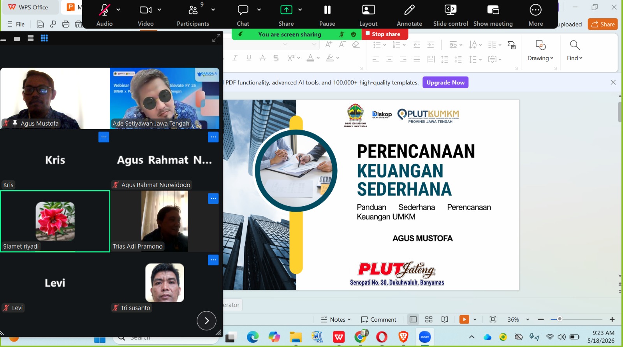Open the Zoom Participants list
The width and height of the screenshot is (623, 347).
pyautogui.click(x=193, y=15)
